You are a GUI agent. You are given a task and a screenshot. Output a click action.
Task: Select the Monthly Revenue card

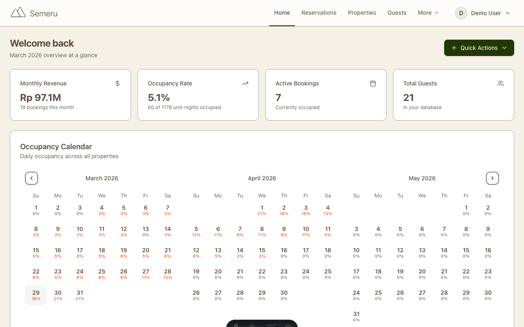click(x=70, y=95)
